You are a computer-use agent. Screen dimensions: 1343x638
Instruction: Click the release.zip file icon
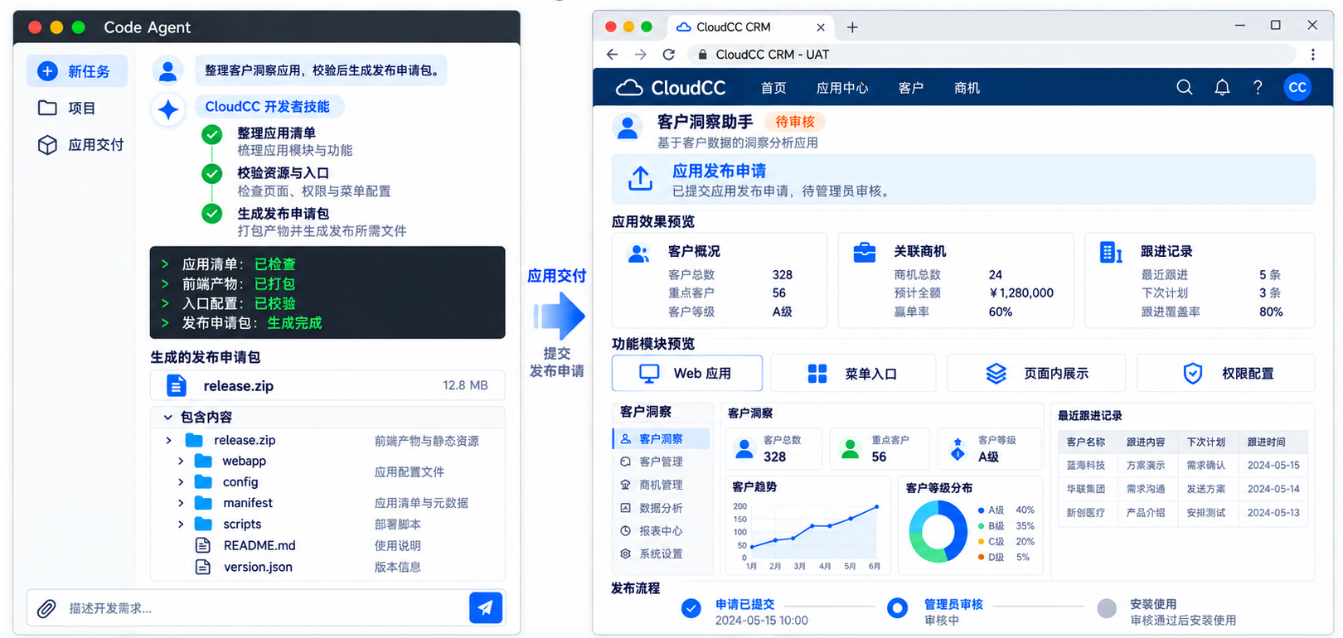[177, 385]
